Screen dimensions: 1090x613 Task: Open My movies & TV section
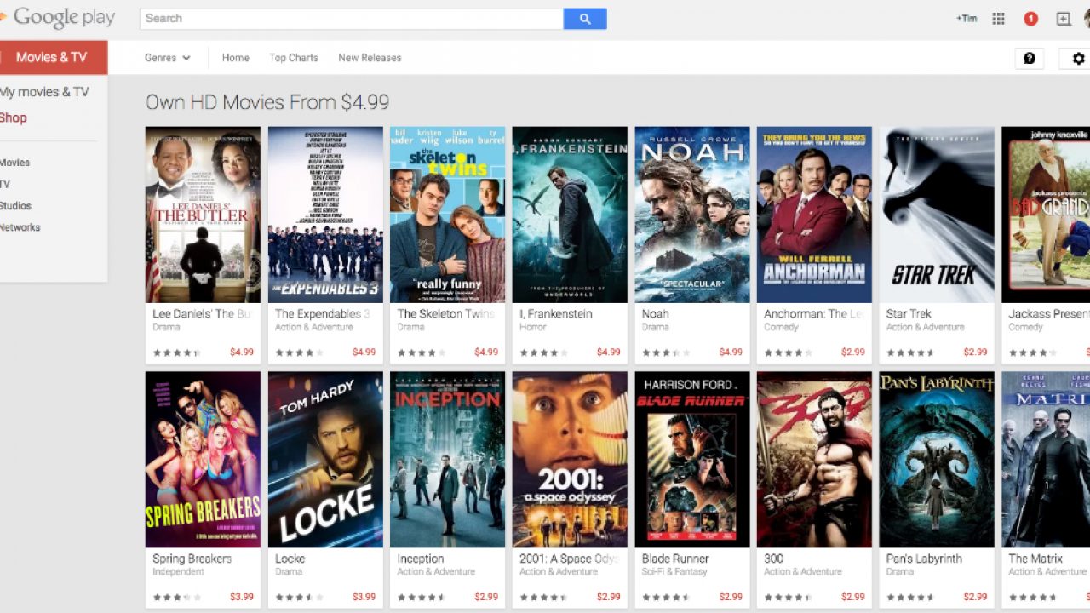pyautogui.click(x=44, y=92)
